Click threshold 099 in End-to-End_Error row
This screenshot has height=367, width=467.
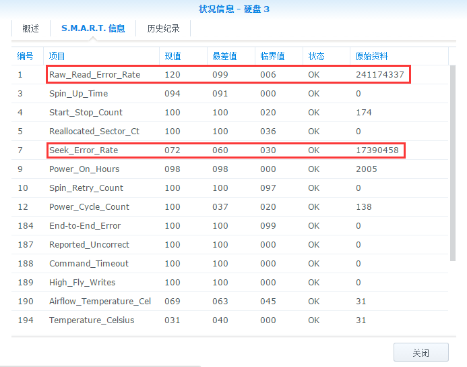pos(268,226)
